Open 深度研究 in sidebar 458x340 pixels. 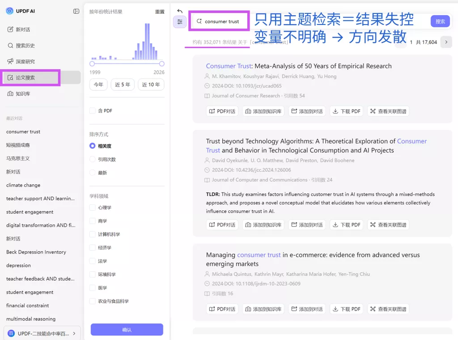click(25, 62)
